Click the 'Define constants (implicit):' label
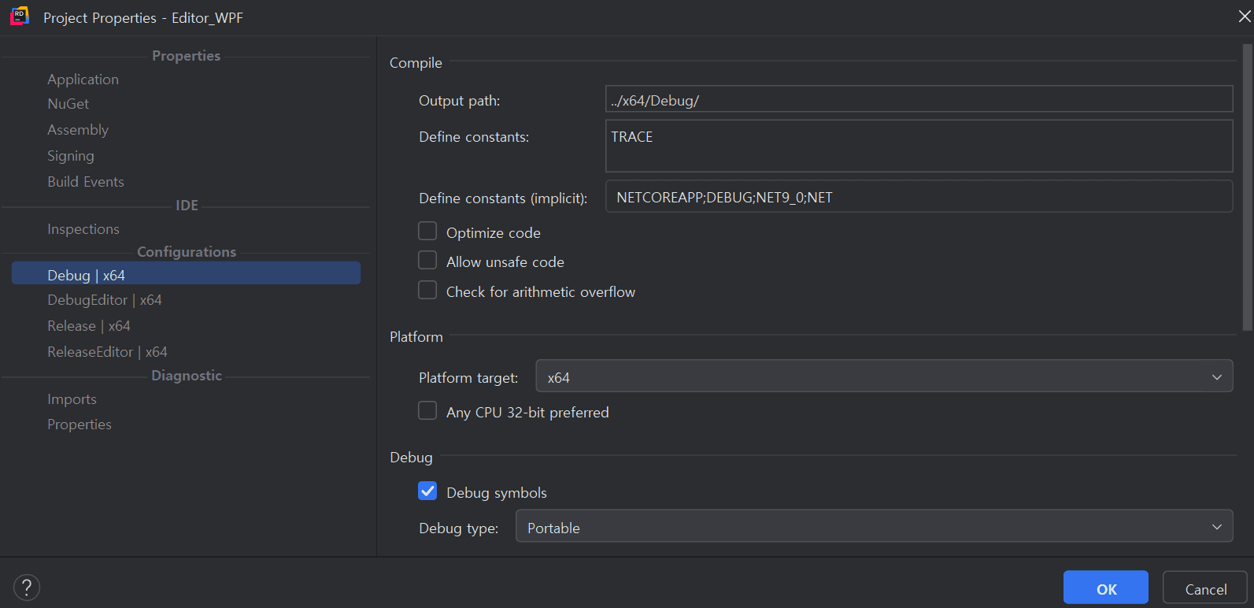This screenshot has width=1254, height=608. tap(503, 198)
